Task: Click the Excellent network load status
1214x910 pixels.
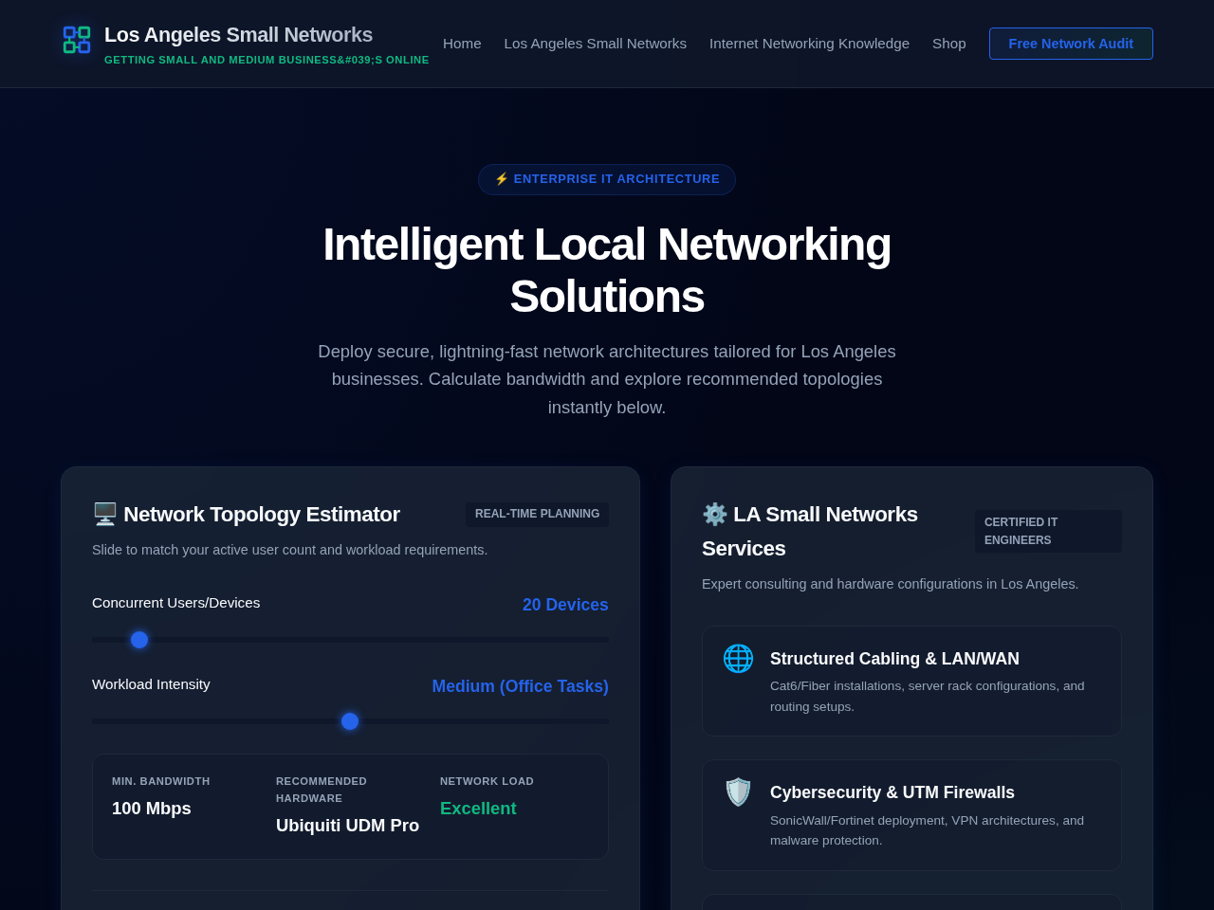Action: (478, 809)
